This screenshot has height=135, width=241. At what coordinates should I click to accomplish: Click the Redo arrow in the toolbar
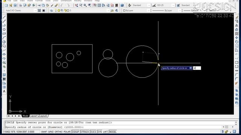click(x=68, y=5)
